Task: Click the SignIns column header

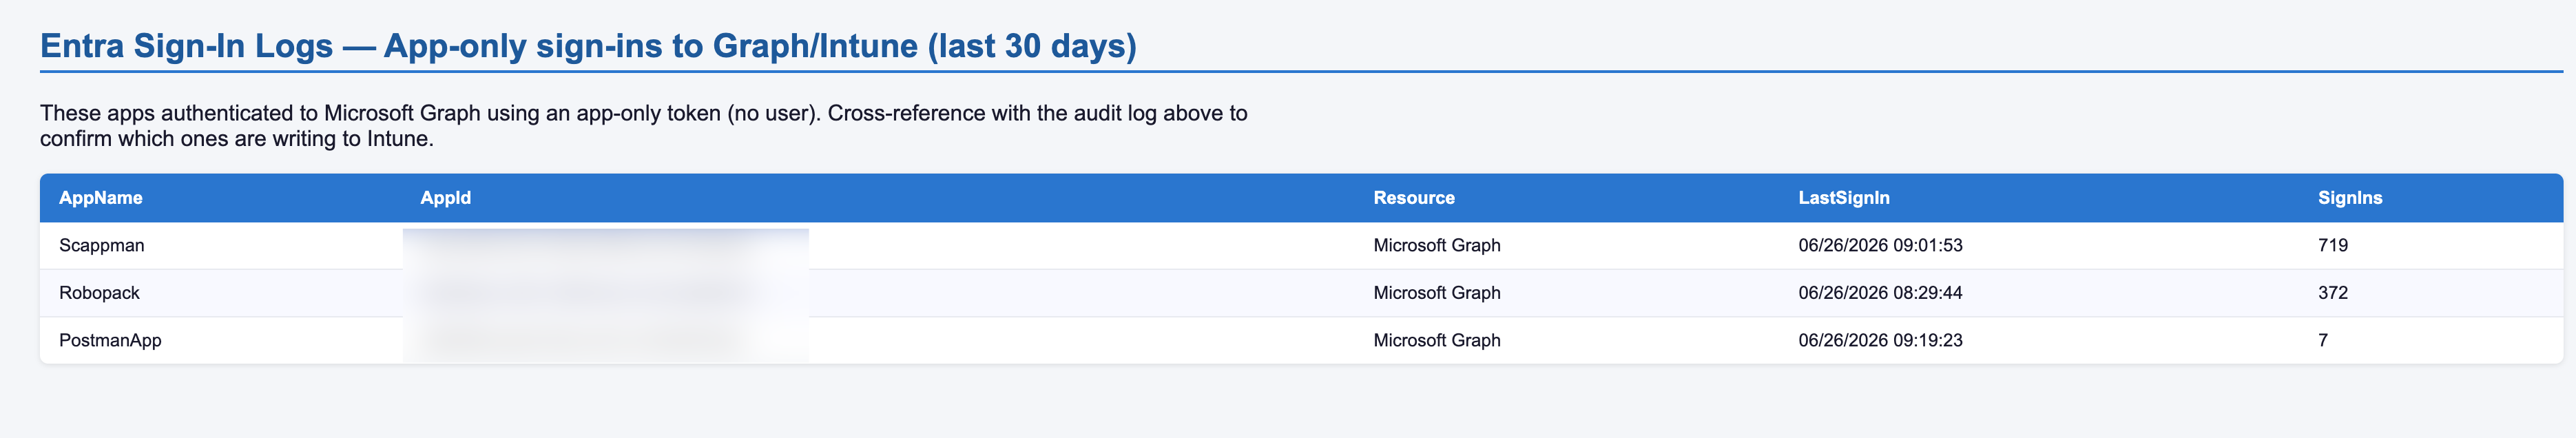Action: point(2350,198)
